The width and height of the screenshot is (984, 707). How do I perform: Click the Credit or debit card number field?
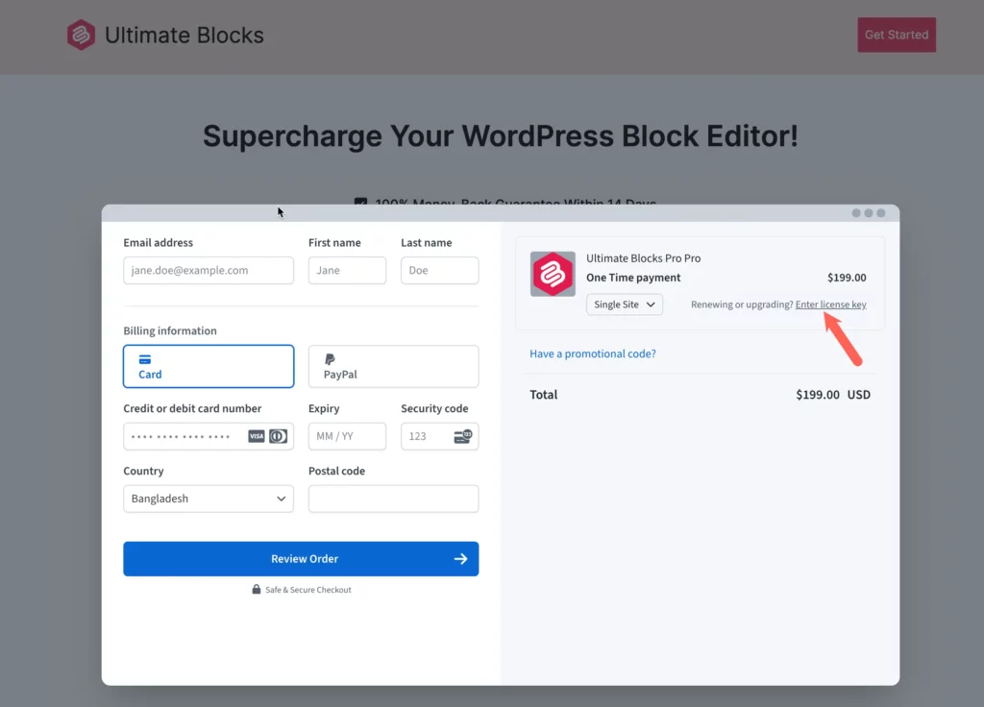click(x=183, y=436)
